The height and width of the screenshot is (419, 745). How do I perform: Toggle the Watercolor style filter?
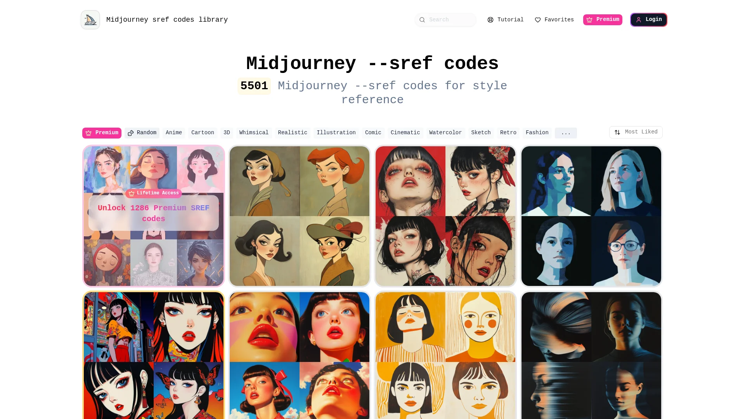click(x=445, y=133)
